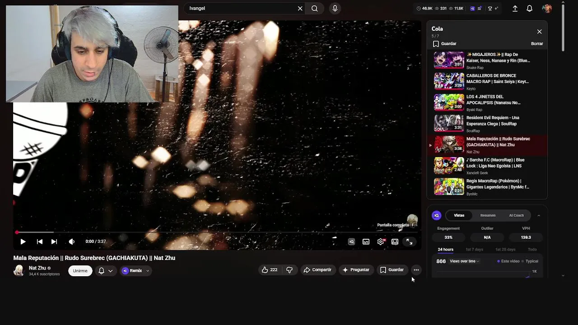Dislike the video with thumbs-down
This screenshot has width=578, height=325.
pos(289,270)
